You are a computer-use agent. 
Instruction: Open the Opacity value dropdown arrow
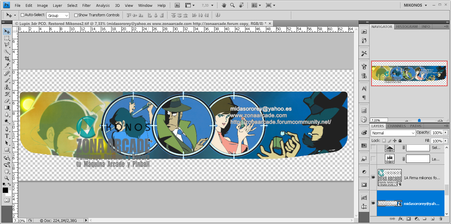pyautogui.click(x=446, y=133)
